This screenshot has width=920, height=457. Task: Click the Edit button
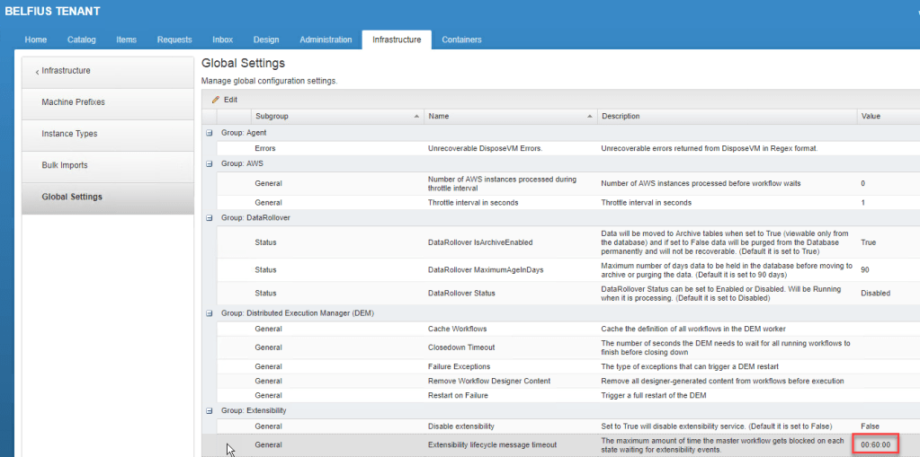point(230,100)
